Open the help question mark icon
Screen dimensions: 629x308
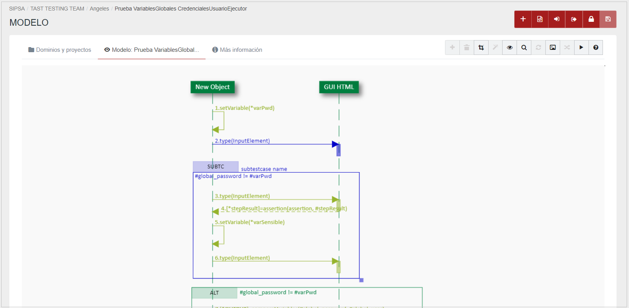[596, 48]
